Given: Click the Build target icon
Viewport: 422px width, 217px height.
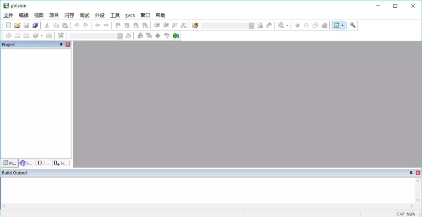Looking at the screenshot, I should point(18,36).
